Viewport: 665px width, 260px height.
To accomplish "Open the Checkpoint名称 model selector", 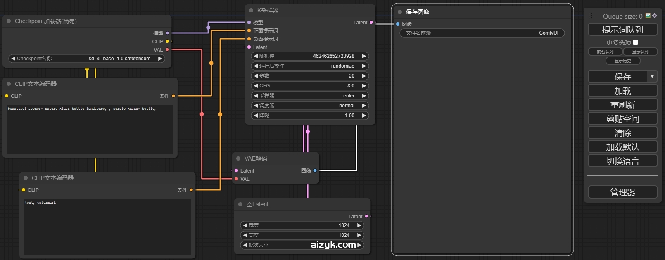I will tap(87, 59).
